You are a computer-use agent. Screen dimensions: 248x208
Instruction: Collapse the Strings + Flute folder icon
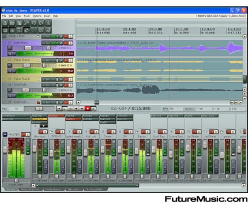point(39,36)
